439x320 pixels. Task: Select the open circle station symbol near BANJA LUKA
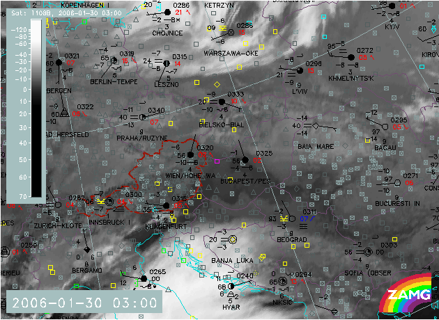232,239
